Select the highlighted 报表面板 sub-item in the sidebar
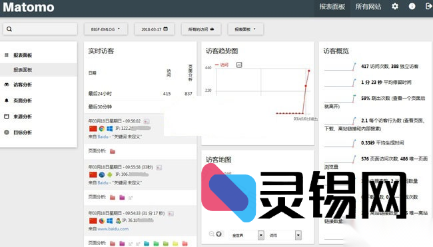 (x=39, y=70)
